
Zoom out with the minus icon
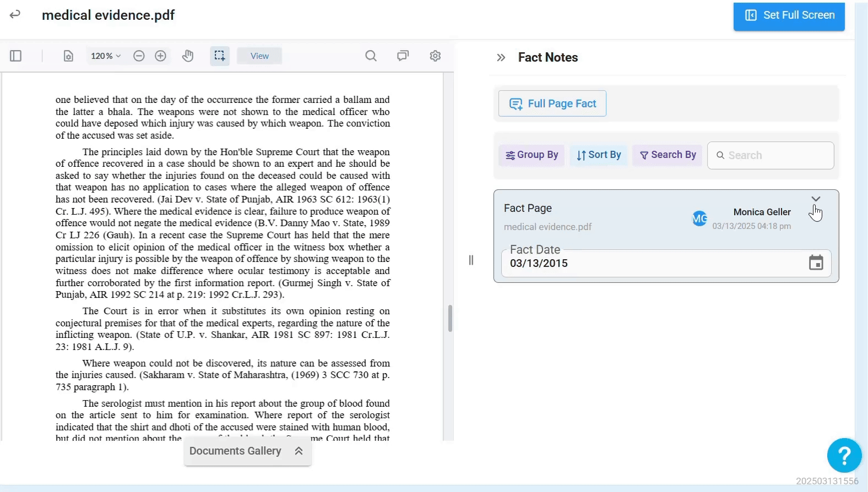click(139, 56)
